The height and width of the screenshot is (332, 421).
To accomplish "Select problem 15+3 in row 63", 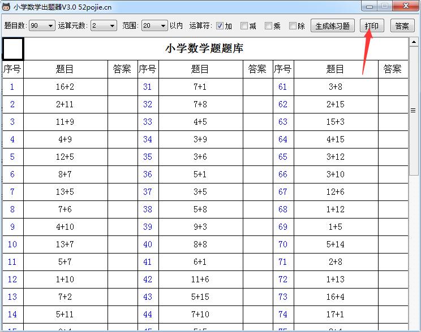I will tap(336, 122).
